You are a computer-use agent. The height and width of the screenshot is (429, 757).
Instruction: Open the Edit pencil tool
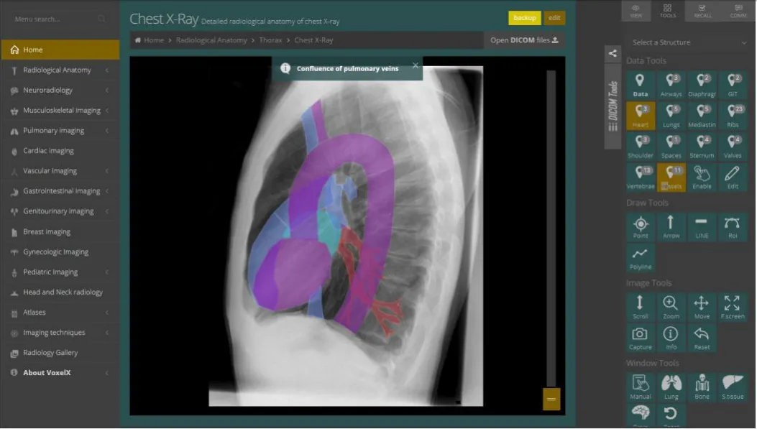click(733, 177)
